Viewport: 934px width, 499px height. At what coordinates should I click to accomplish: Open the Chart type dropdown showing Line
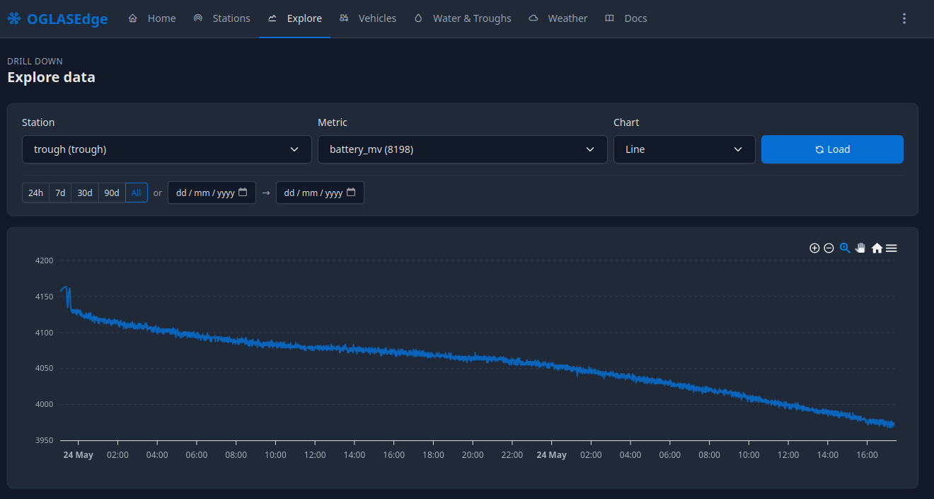point(684,149)
